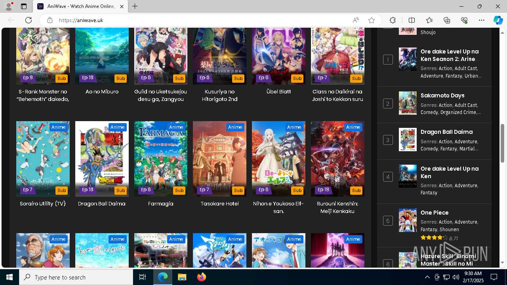Open Guild no Uketsukejou desu ga title
507x285 pixels.
click(x=160, y=95)
